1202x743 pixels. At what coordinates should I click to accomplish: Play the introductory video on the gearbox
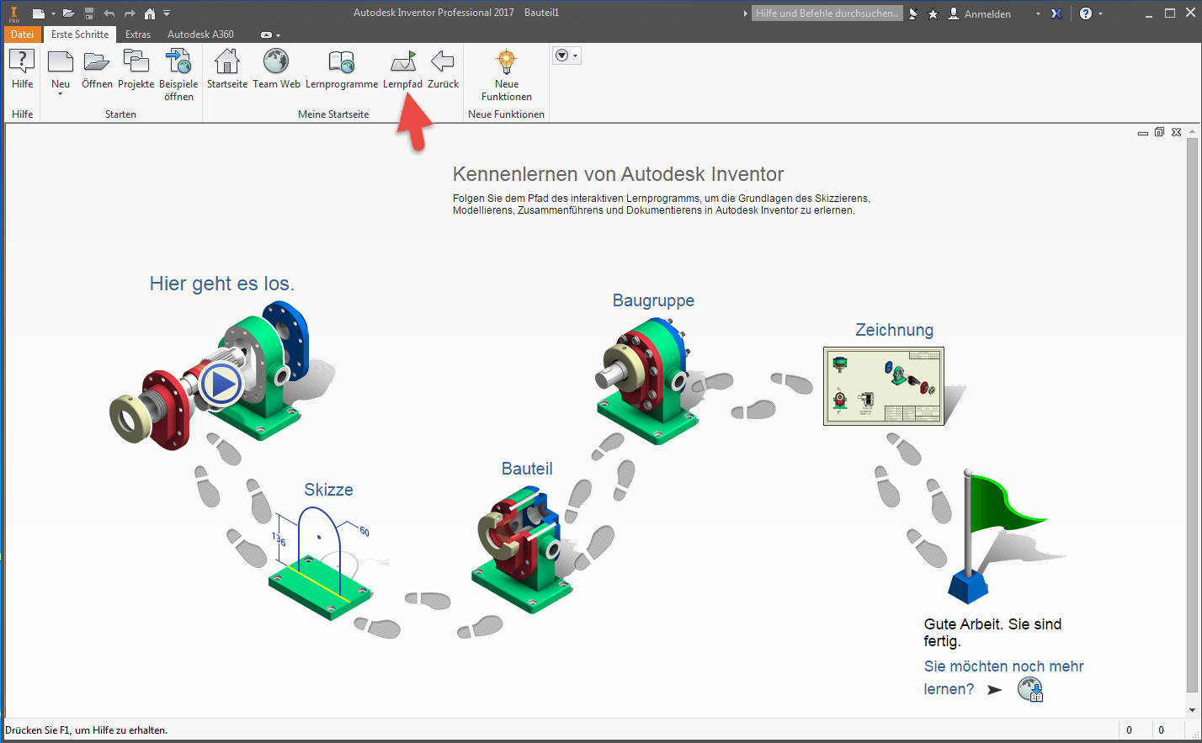coord(223,384)
